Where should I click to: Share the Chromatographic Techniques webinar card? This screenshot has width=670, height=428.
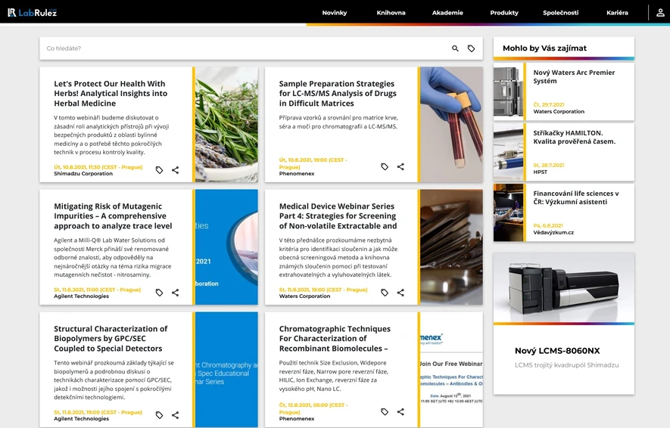[400, 412]
